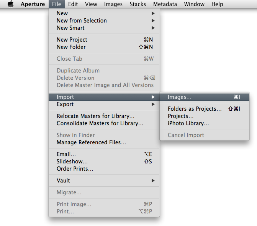257x226 pixels.
Task: Choose Consolidate Masters for Library...
Action: pos(100,123)
